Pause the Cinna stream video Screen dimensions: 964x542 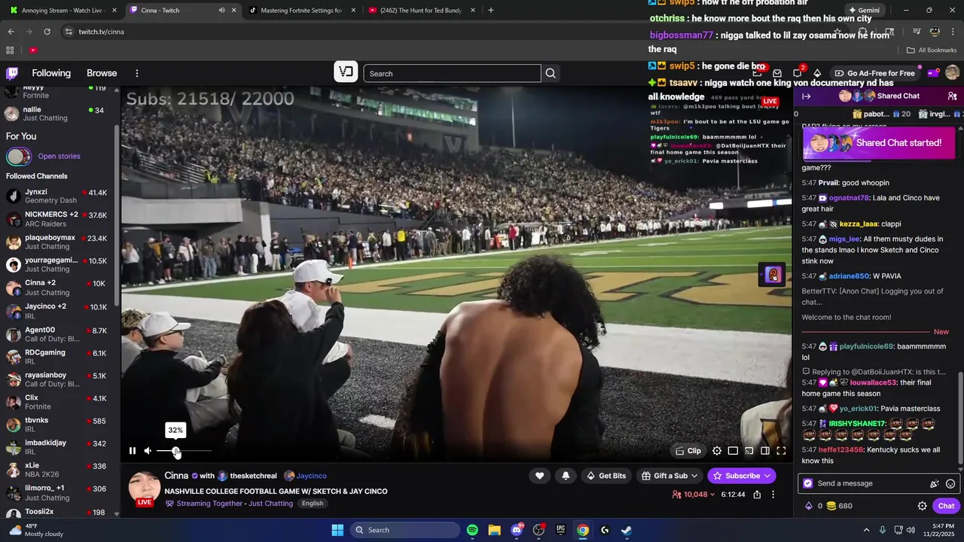point(133,451)
